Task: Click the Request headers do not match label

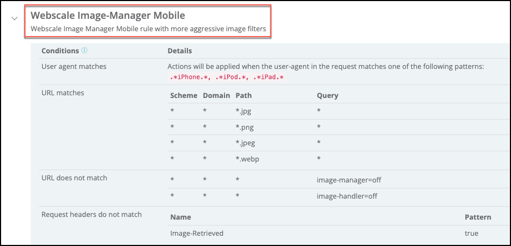Action: coord(92,214)
